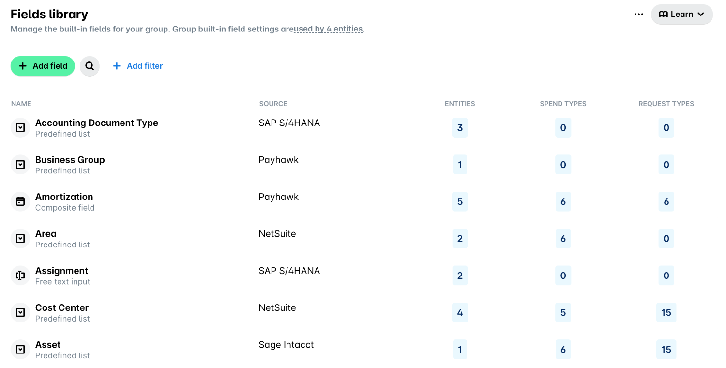Screen dimensions: 726x368
Task: Click the entities count 1 for Business Group
Action: coord(460,165)
